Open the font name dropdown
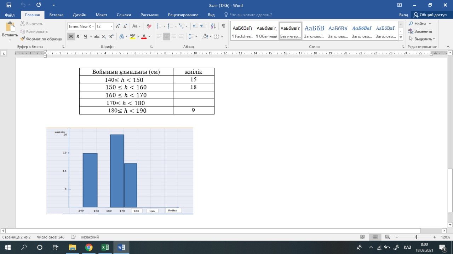This screenshot has width=453, height=254. [x=93, y=26]
